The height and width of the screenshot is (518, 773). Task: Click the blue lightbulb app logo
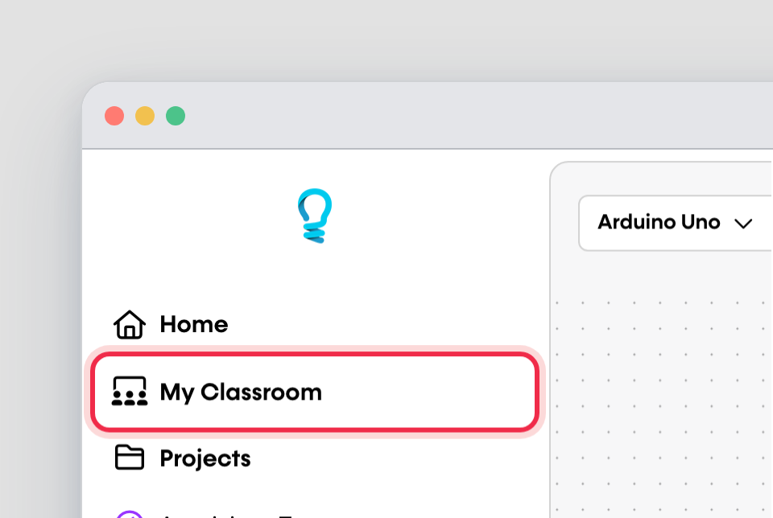point(314,215)
